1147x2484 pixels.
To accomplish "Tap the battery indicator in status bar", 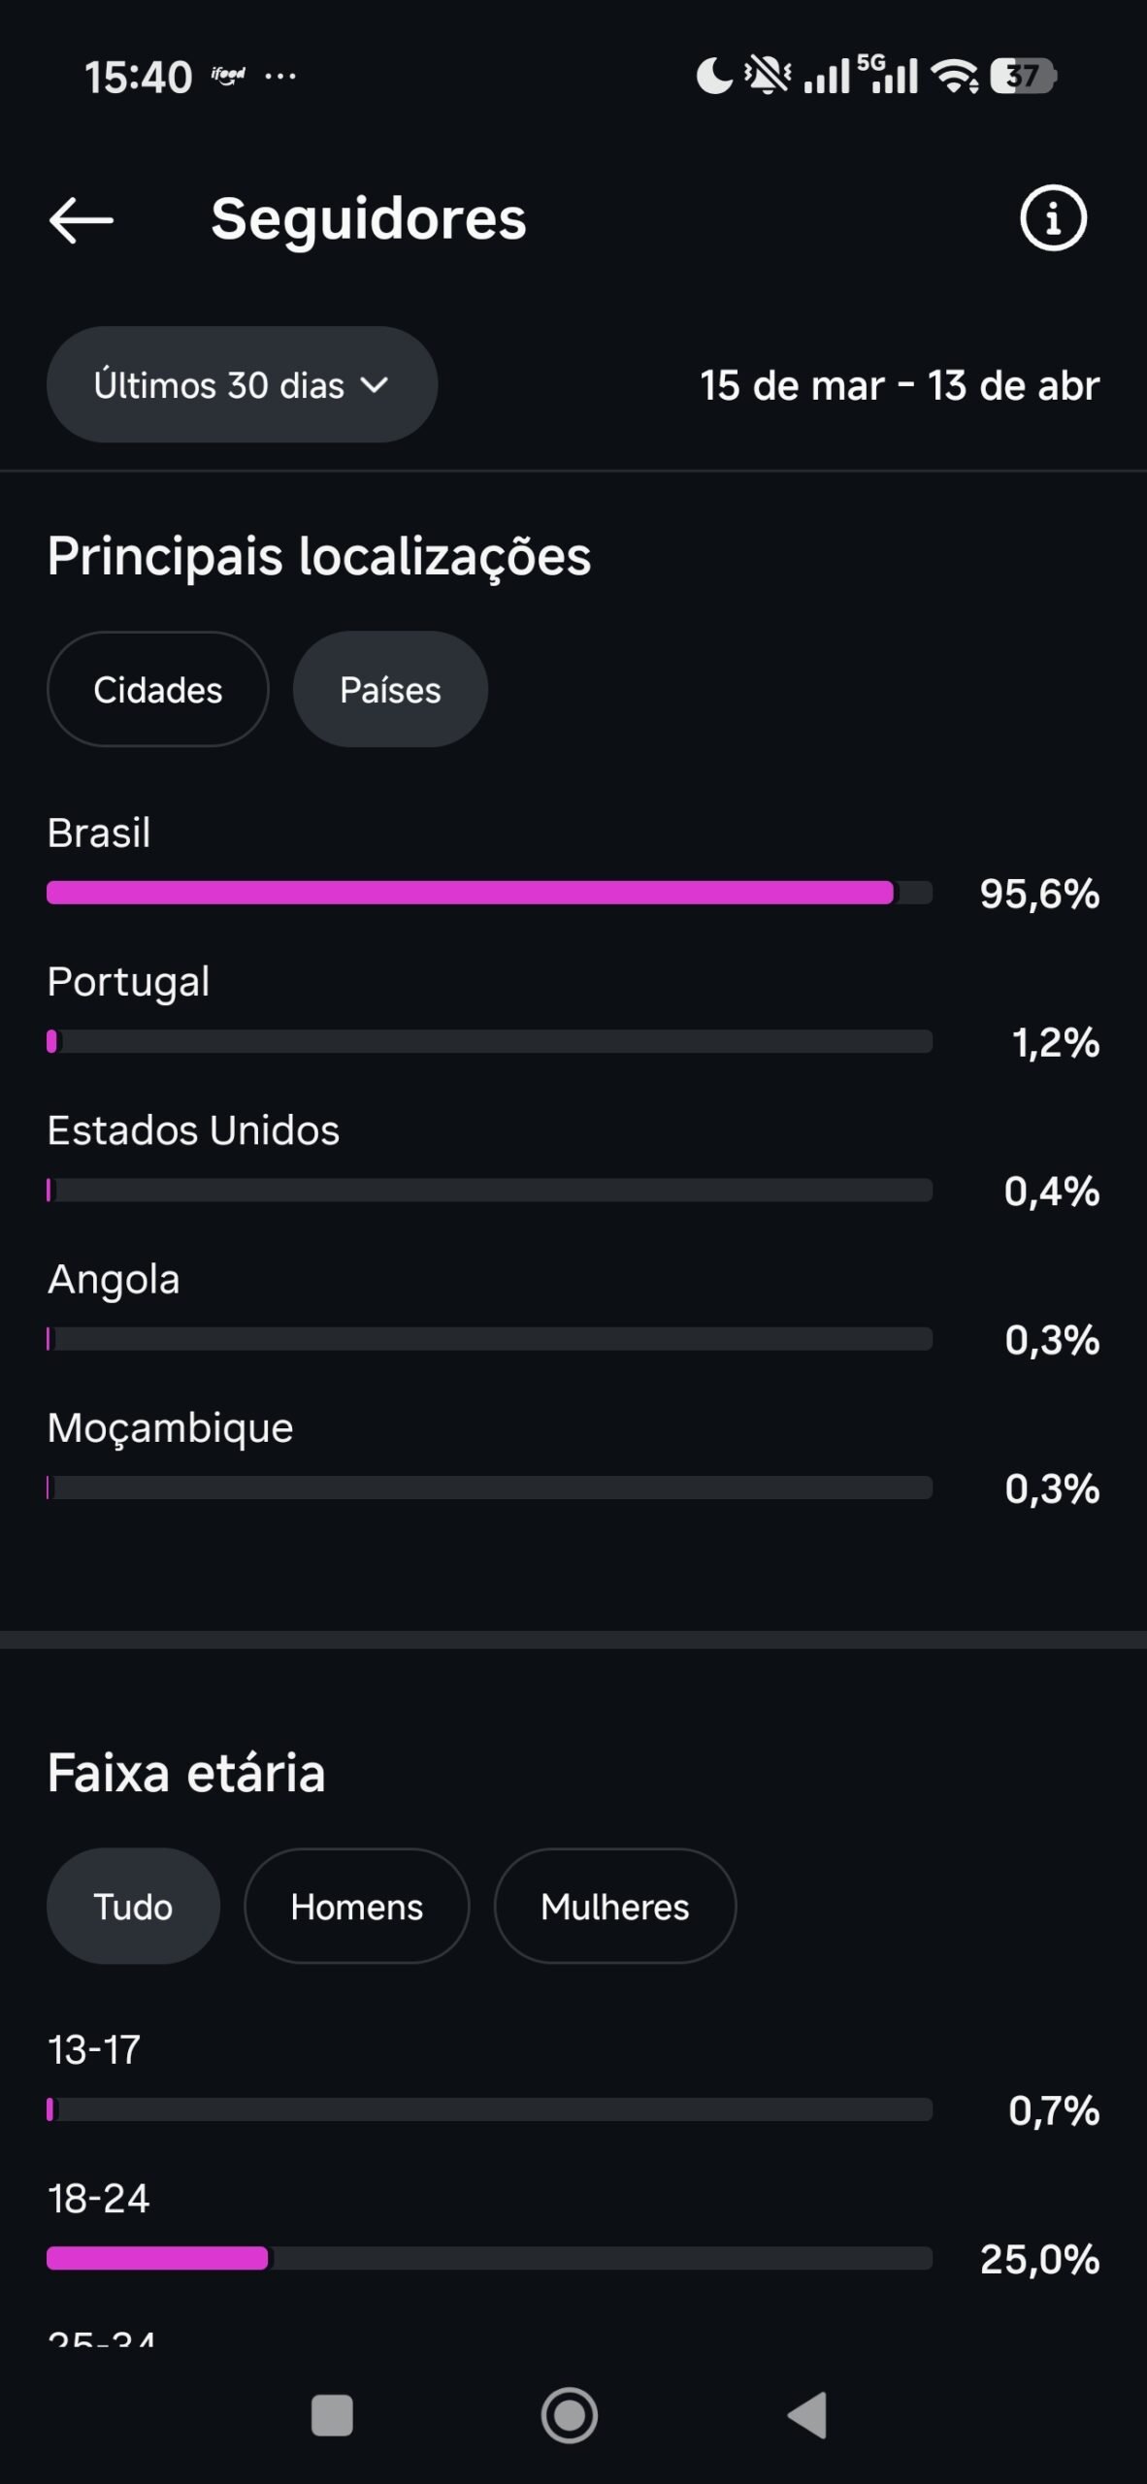I will click(x=1023, y=76).
